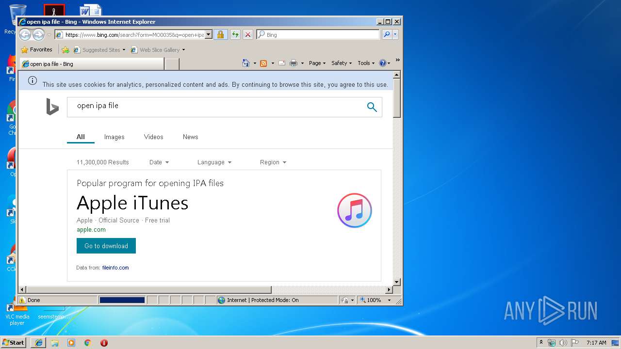Image resolution: width=621 pixels, height=349 pixels.
Task: Open the Favorites star button
Action: click(x=36, y=49)
